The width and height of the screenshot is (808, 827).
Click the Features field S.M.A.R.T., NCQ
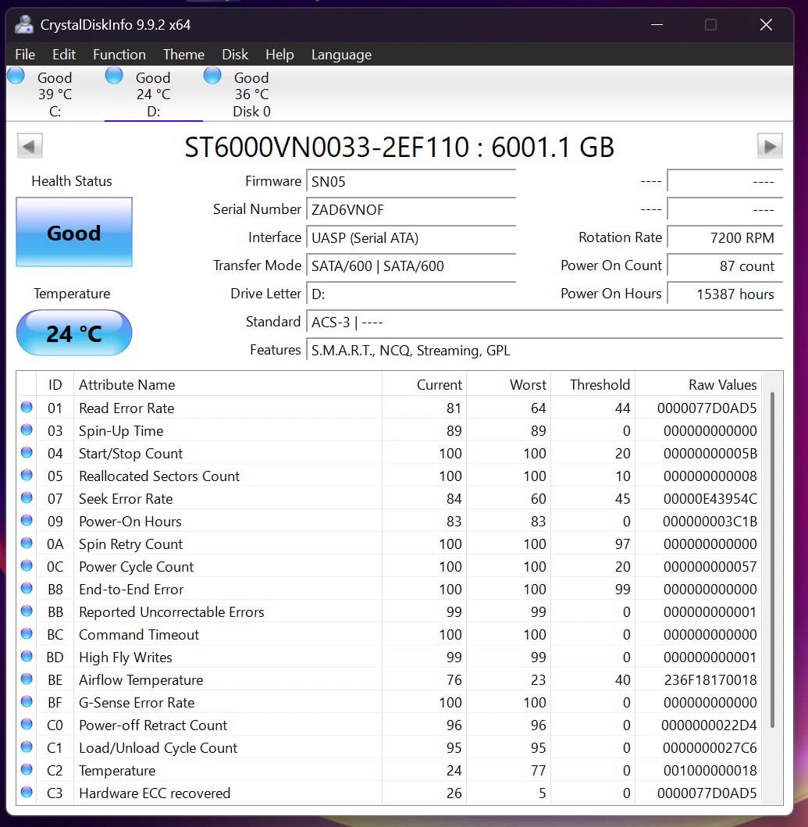click(x=544, y=350)
